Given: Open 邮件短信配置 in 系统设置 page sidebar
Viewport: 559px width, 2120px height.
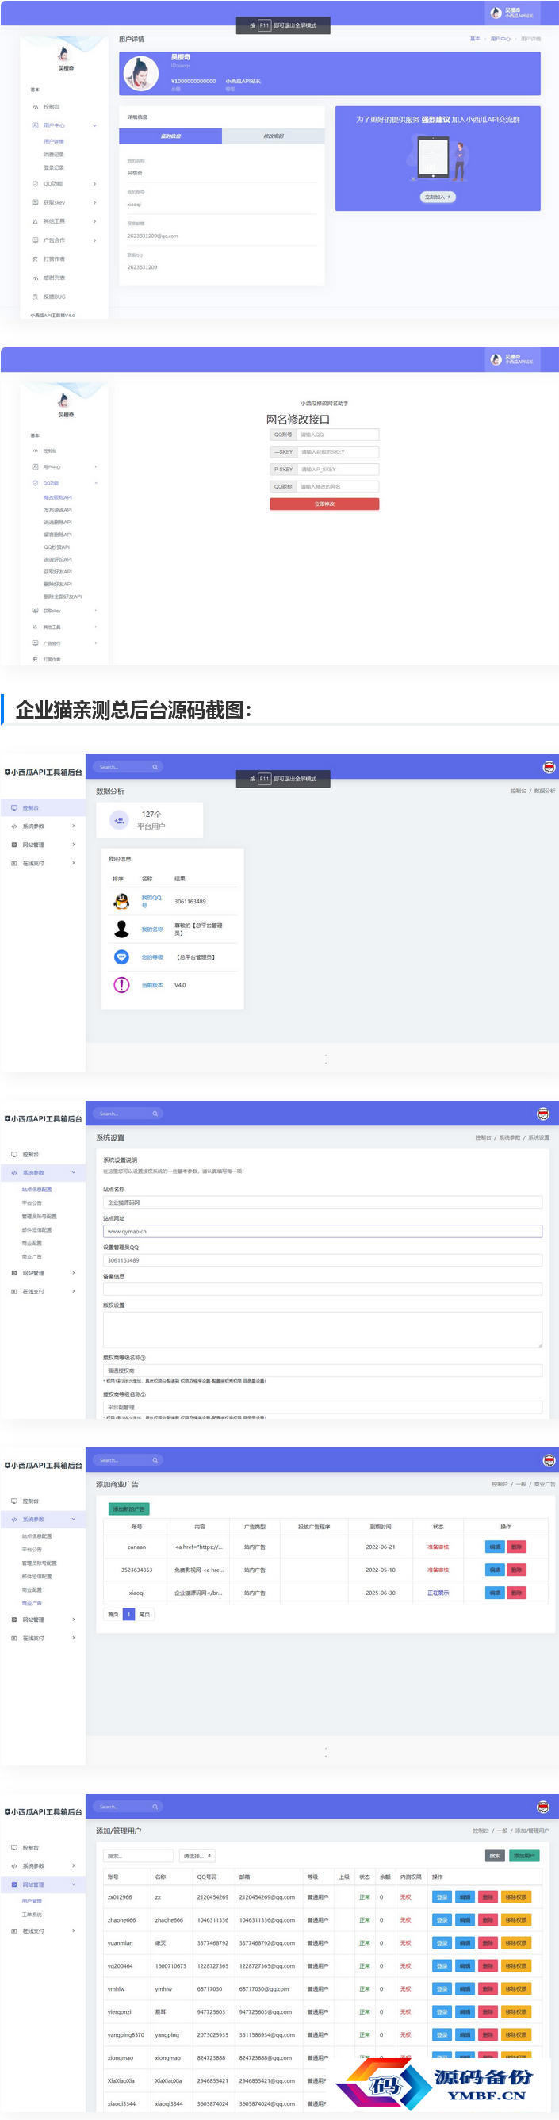Looking at the screenshot, I should click(x=36, y=1230).
